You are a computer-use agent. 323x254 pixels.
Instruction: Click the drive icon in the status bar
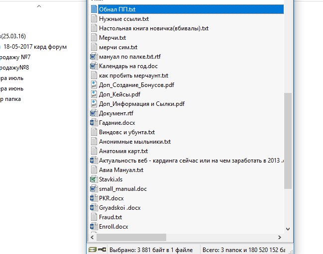(92, 249)
